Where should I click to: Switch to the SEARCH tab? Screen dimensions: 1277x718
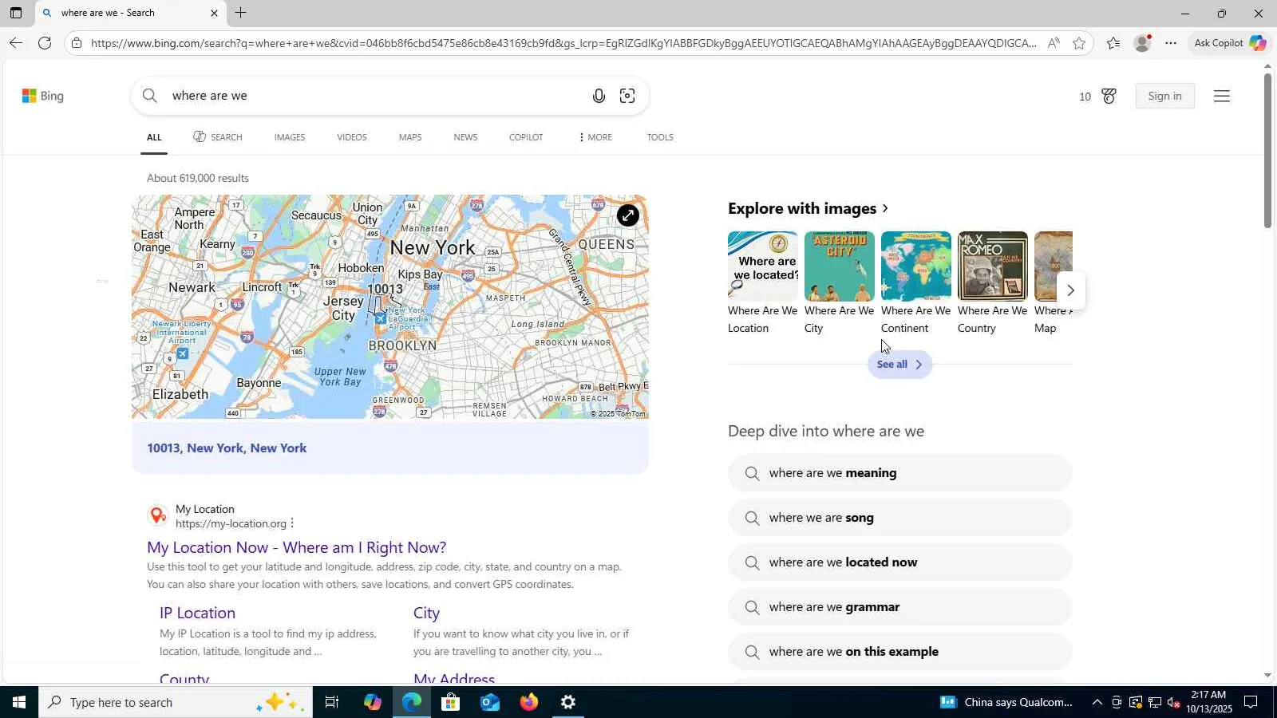[218, 137]
